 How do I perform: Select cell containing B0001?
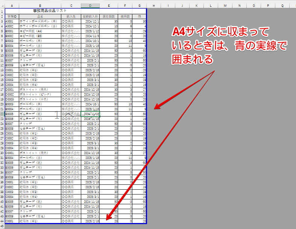[x=12, y=31]
